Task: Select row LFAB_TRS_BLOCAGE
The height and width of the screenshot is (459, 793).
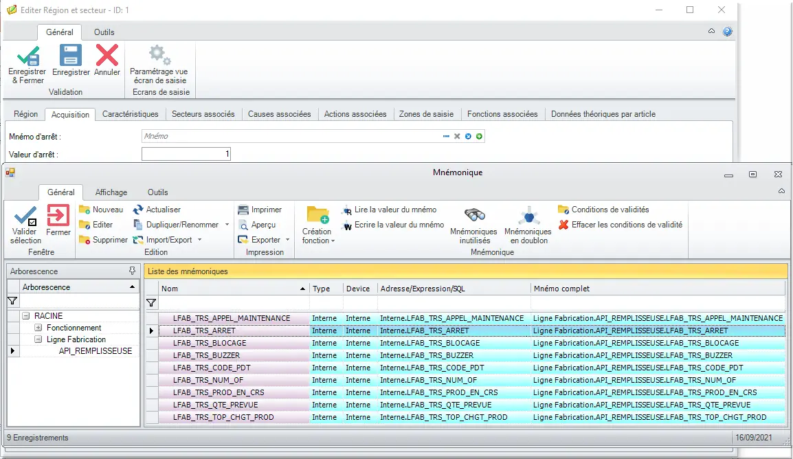Action: pyautogui.click(x=471, y=344)
